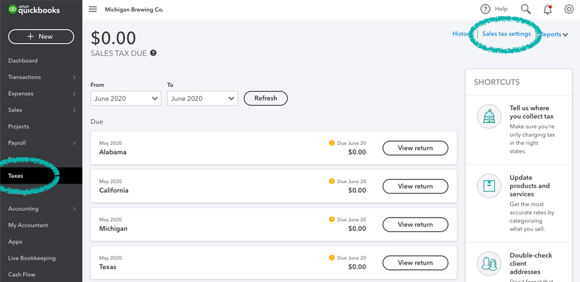
Task: Click the 'Update products and services' icon
Action: (x=489, y=186)
